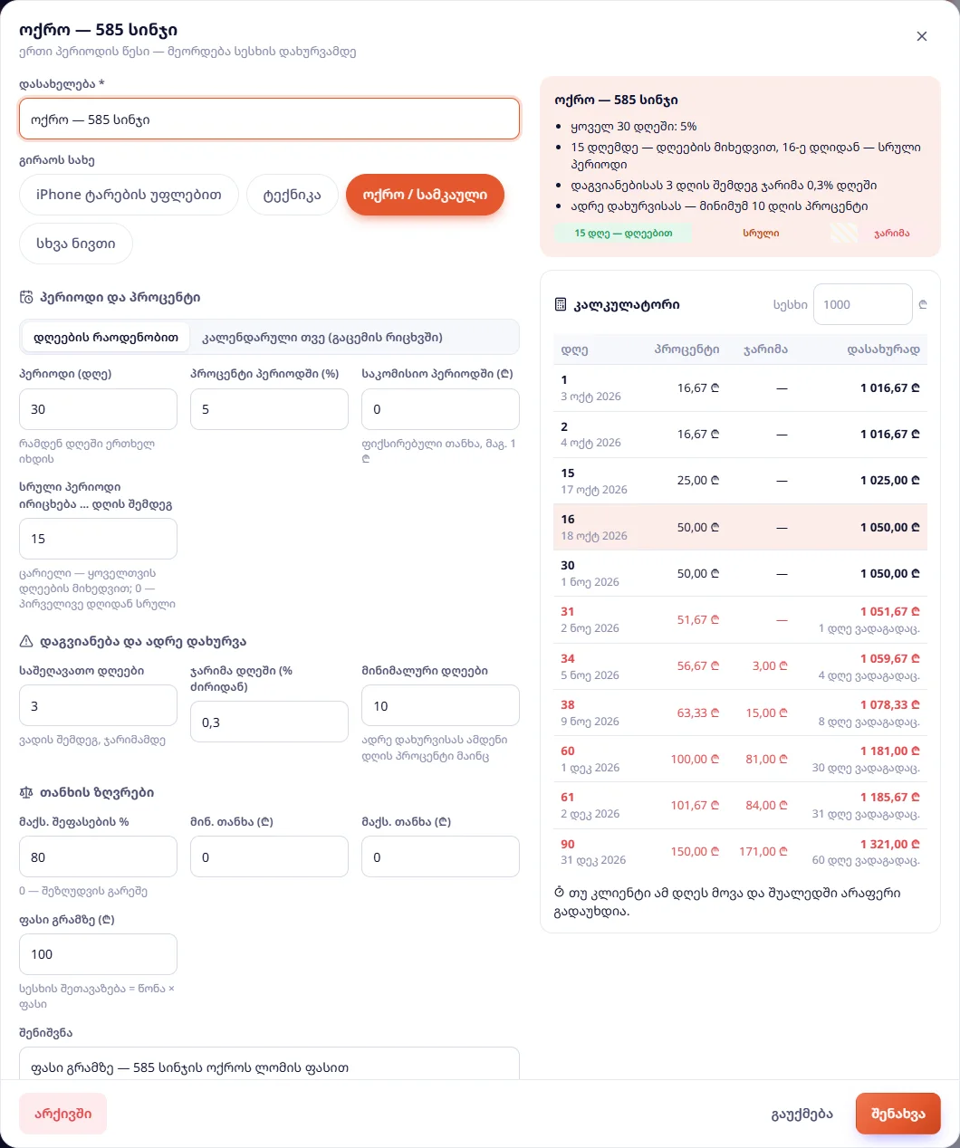Select ტექნიკა collateral type
The width and height of the screenshot is (960, 1148).
[293, 195]
